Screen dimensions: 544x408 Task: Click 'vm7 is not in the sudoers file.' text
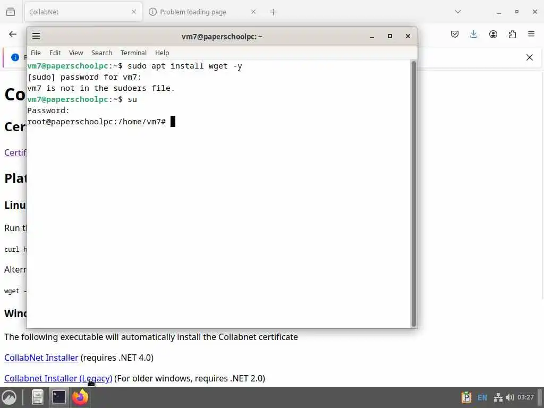(101, 88)
